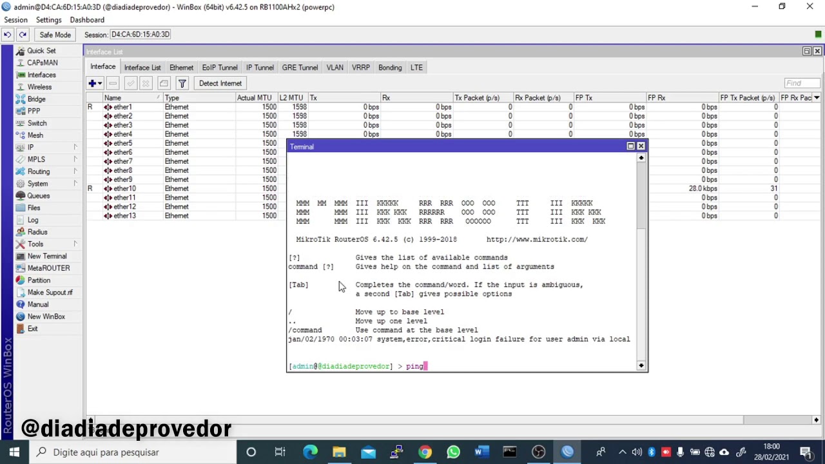Open Partition from sidebar

pos(39,280)
